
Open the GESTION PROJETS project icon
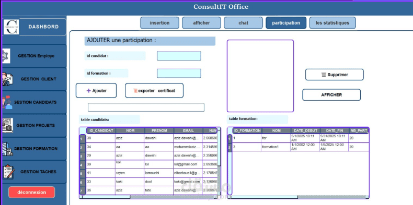7,125
